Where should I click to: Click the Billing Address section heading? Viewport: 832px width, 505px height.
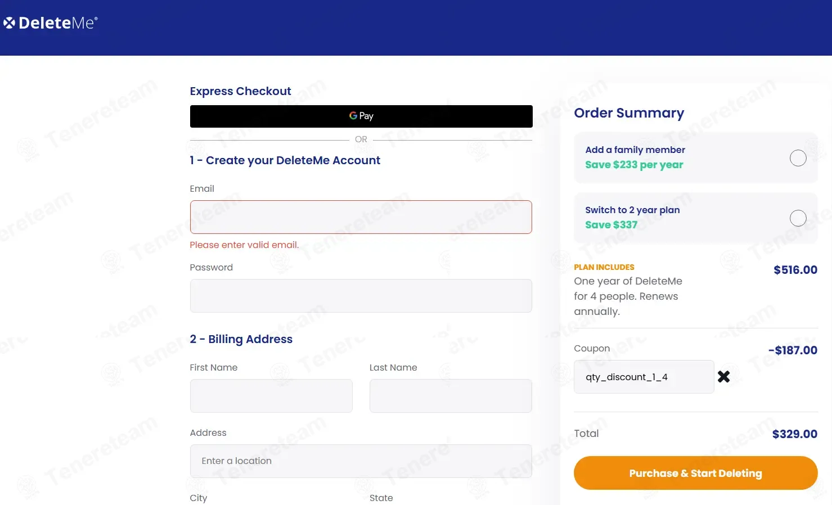(x=241, y=339)
